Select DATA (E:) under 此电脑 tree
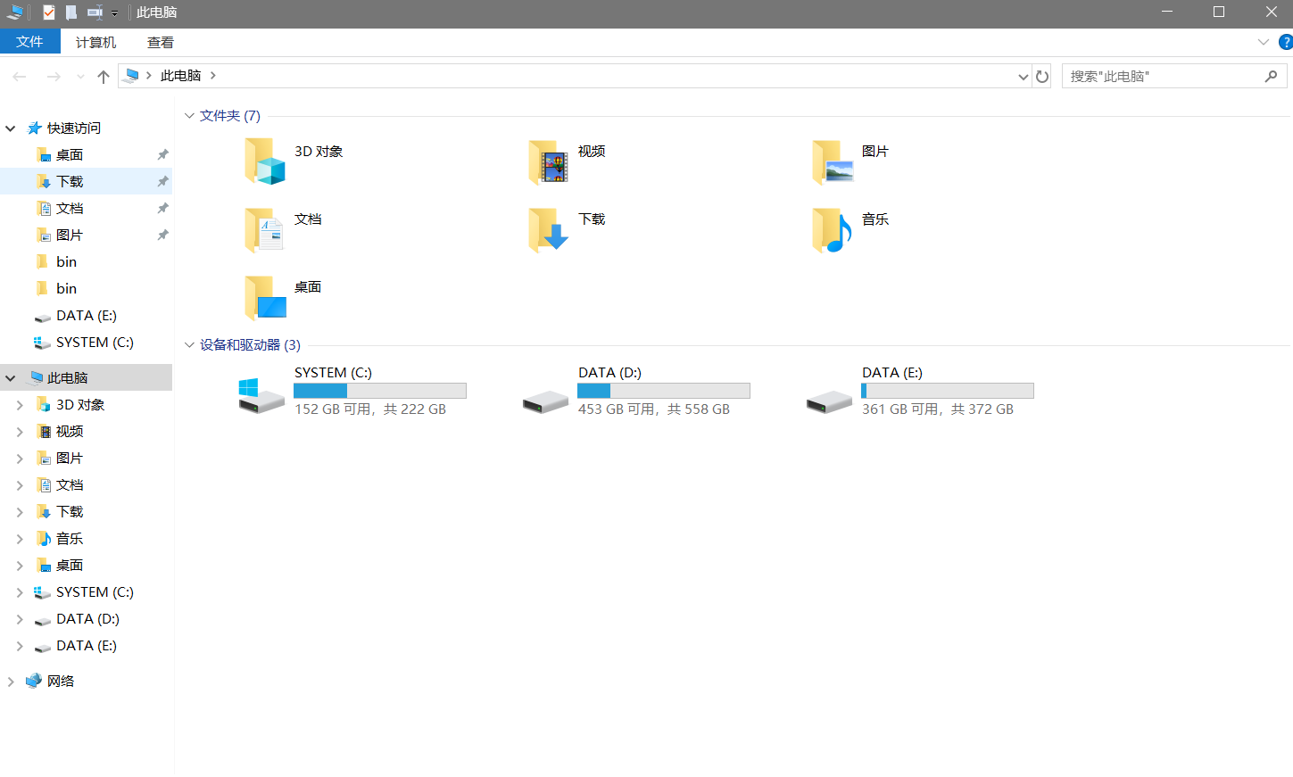 point(87,645)
